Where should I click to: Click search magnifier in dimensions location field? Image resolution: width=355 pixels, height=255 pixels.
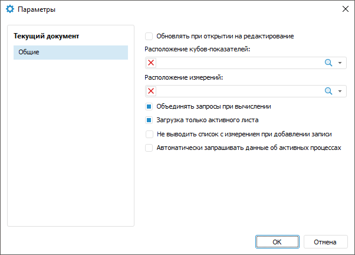tap(328, 91)
